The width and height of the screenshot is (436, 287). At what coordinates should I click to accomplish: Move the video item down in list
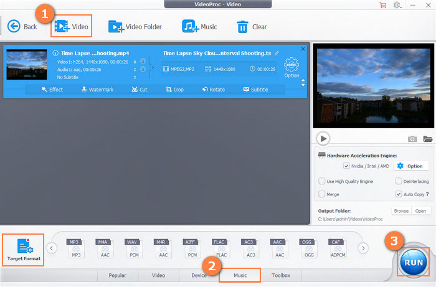pos(303,85)
